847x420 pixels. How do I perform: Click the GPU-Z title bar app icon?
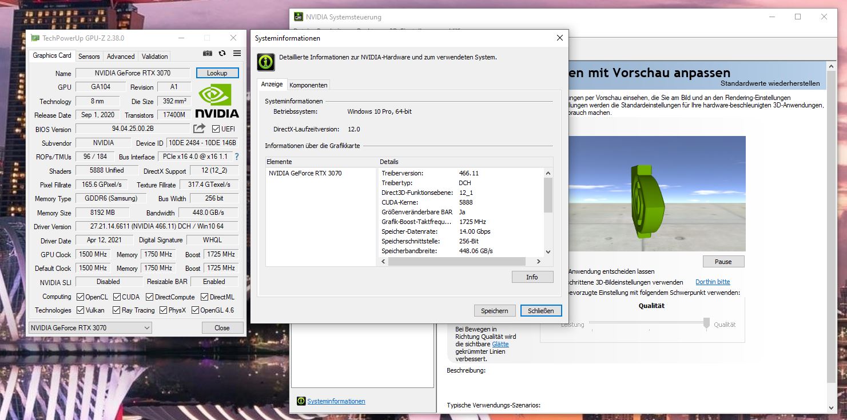click(35, 38)
